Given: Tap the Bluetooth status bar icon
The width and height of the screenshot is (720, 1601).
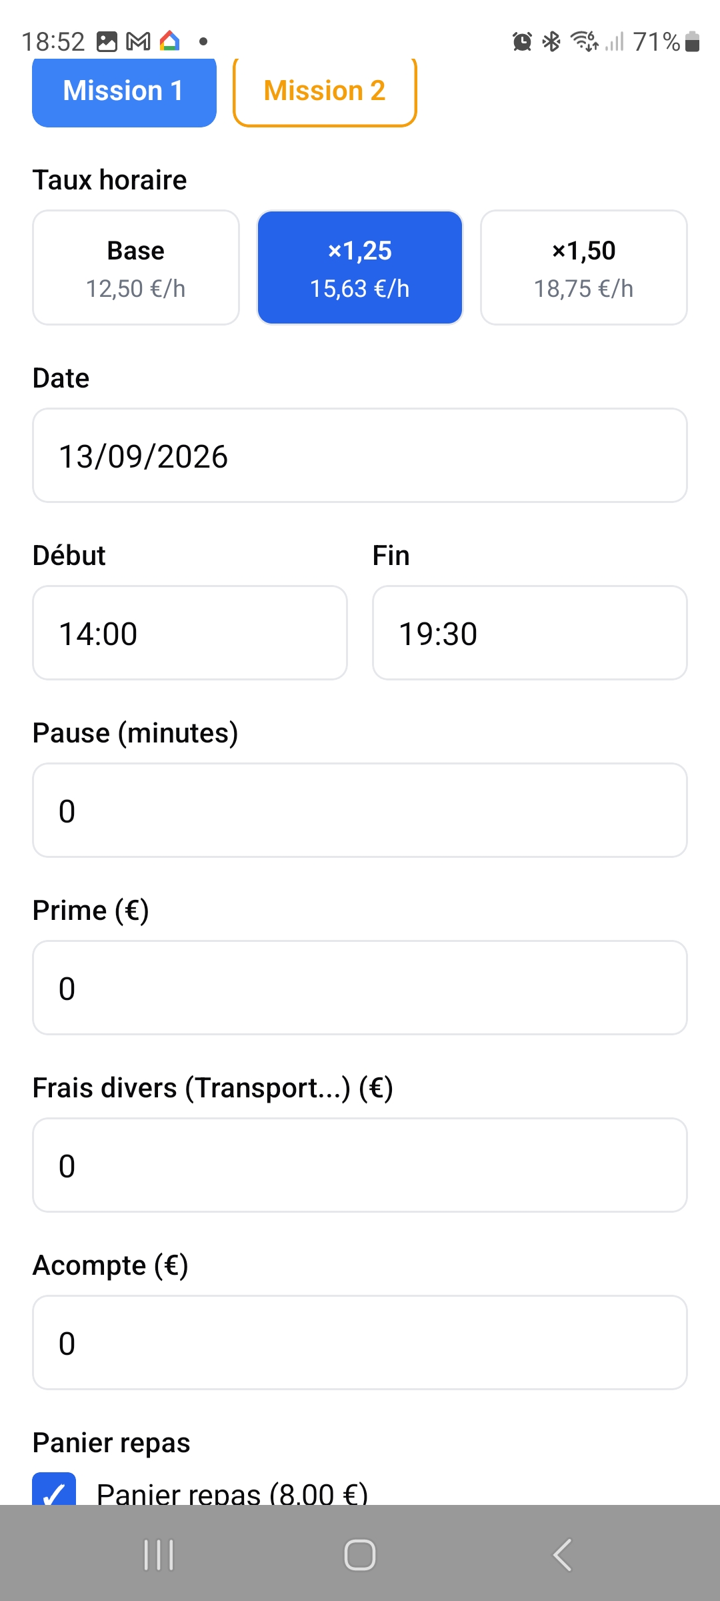Looking at the screenshot, I should [551, 41].
